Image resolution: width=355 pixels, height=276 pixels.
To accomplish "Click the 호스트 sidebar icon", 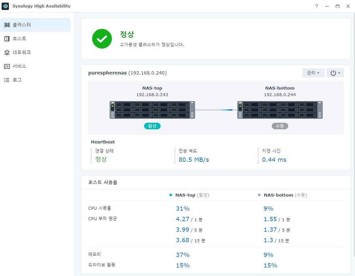I will pos(7,39).
